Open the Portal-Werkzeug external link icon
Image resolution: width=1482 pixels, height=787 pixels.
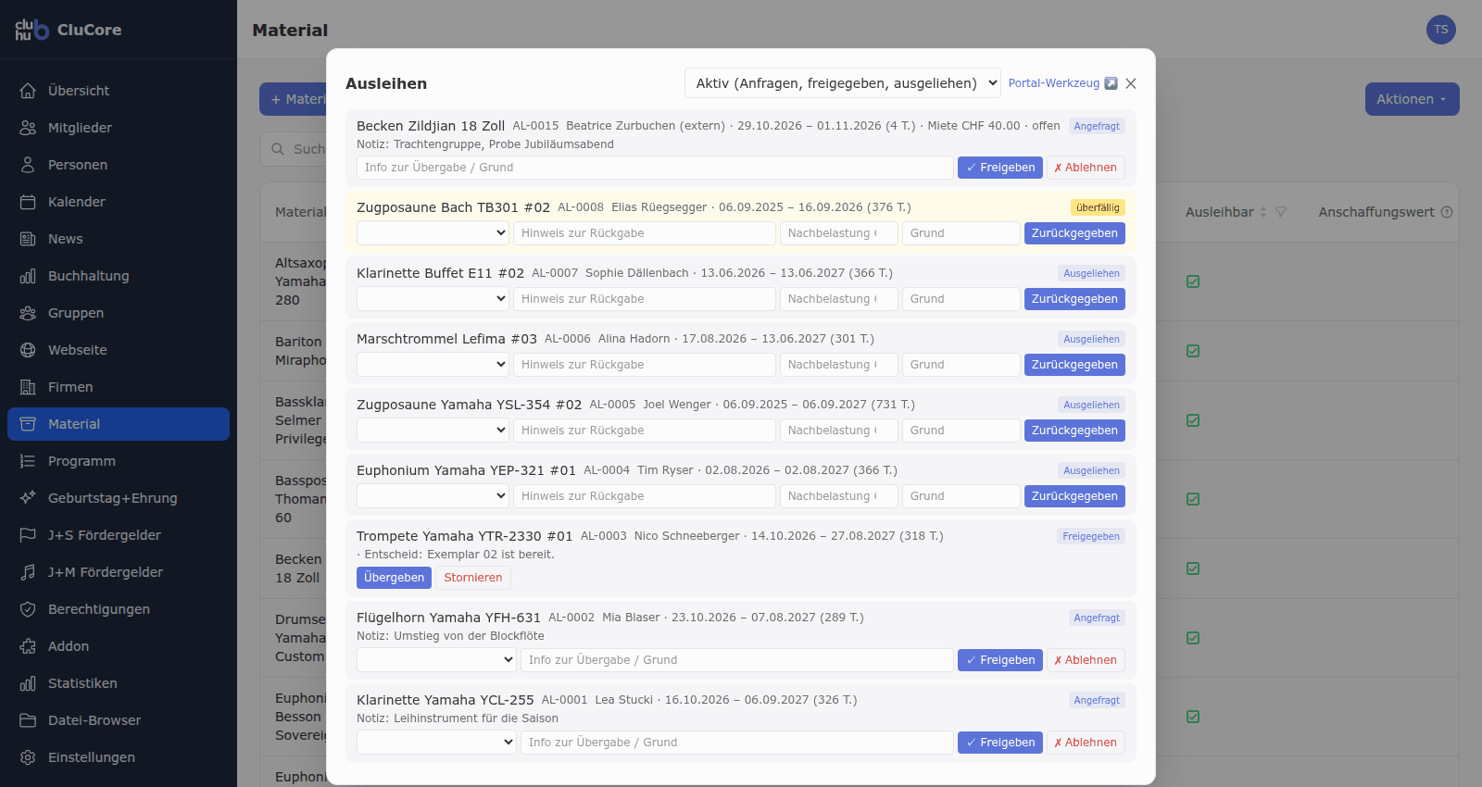1111,83
